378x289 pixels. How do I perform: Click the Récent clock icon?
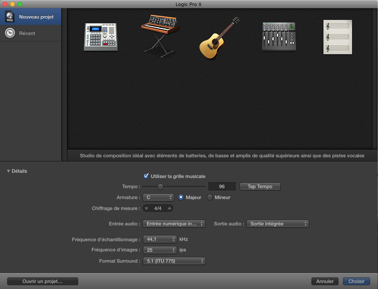(10, 33)
